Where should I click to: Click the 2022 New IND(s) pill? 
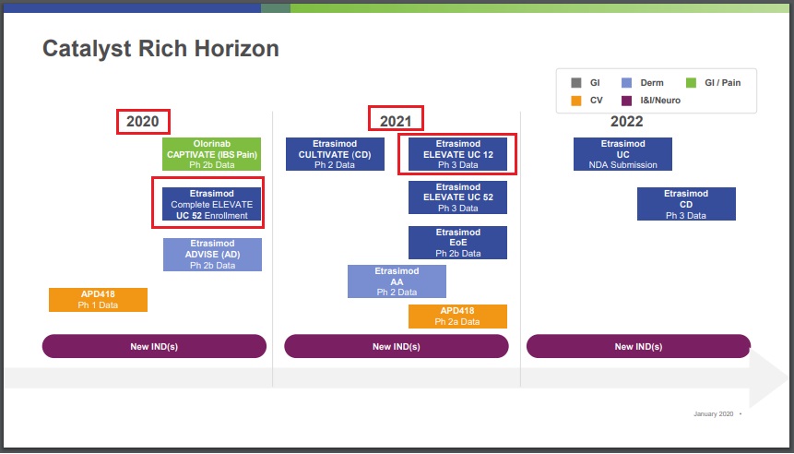(638, 347)
